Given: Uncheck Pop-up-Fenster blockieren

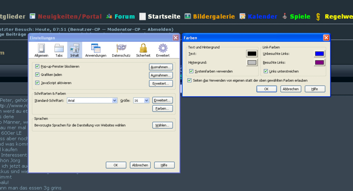Looking at the screenshot, I should pos(38,66).
